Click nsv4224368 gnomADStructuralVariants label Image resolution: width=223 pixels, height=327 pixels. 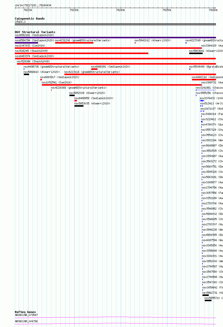point(79,88)
